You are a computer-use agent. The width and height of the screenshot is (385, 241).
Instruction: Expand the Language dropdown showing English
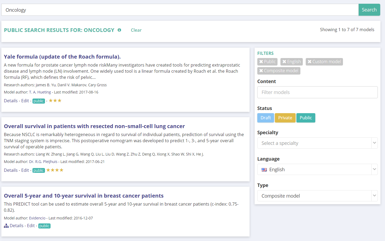click(317, 170)
